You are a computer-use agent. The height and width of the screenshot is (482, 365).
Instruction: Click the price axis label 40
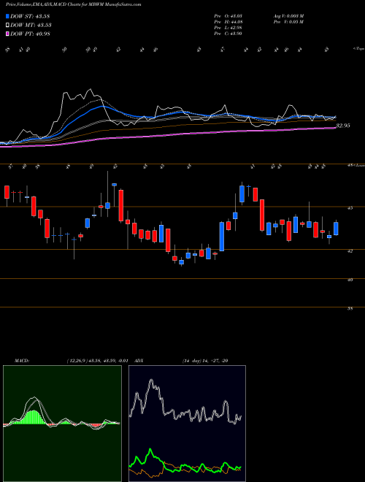pos(350,280)
